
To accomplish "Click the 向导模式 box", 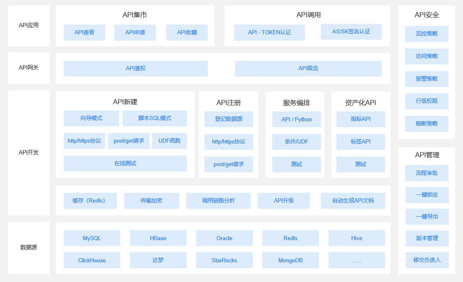I will point(91,118).
